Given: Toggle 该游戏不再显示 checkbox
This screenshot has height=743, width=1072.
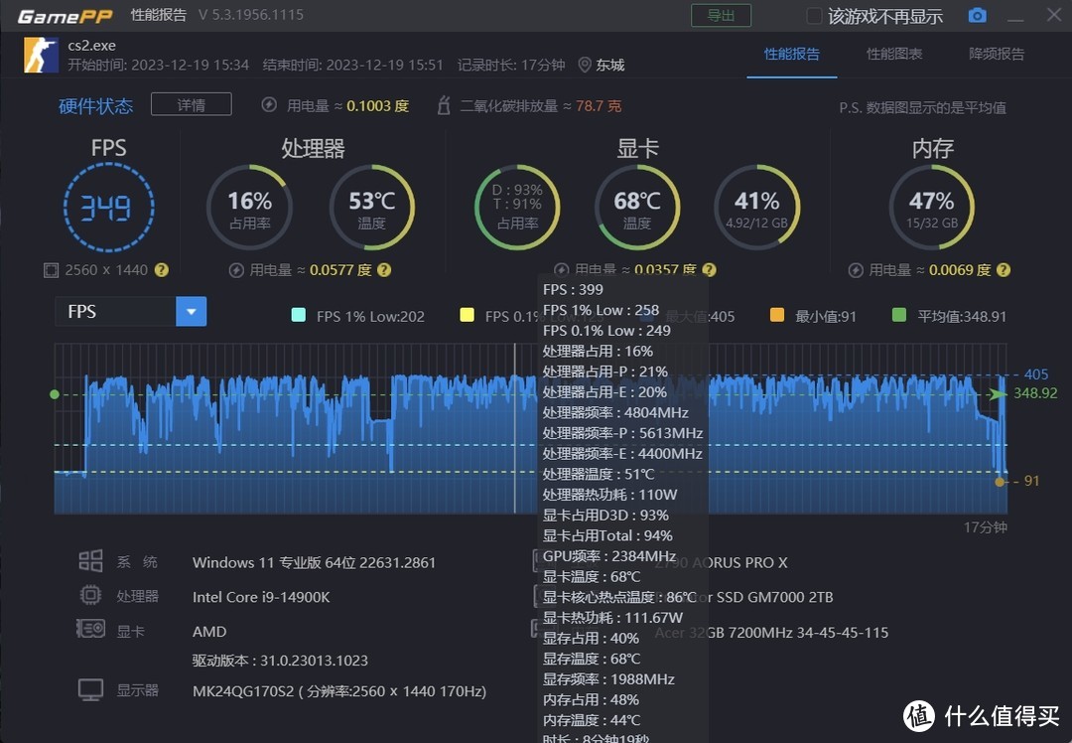Looking at the screenshot, I should pyautogui.click(x=814, y=16).
